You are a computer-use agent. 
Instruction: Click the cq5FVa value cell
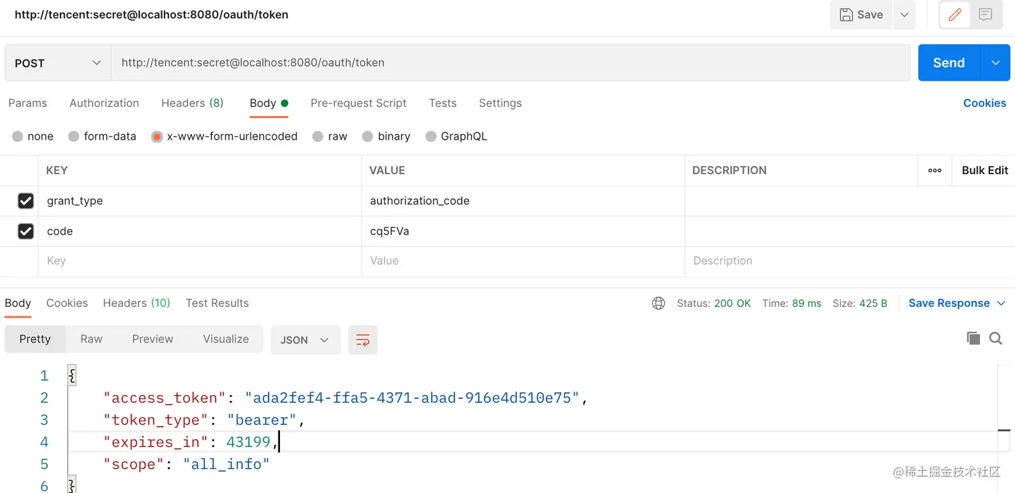(x=523, y=231)
